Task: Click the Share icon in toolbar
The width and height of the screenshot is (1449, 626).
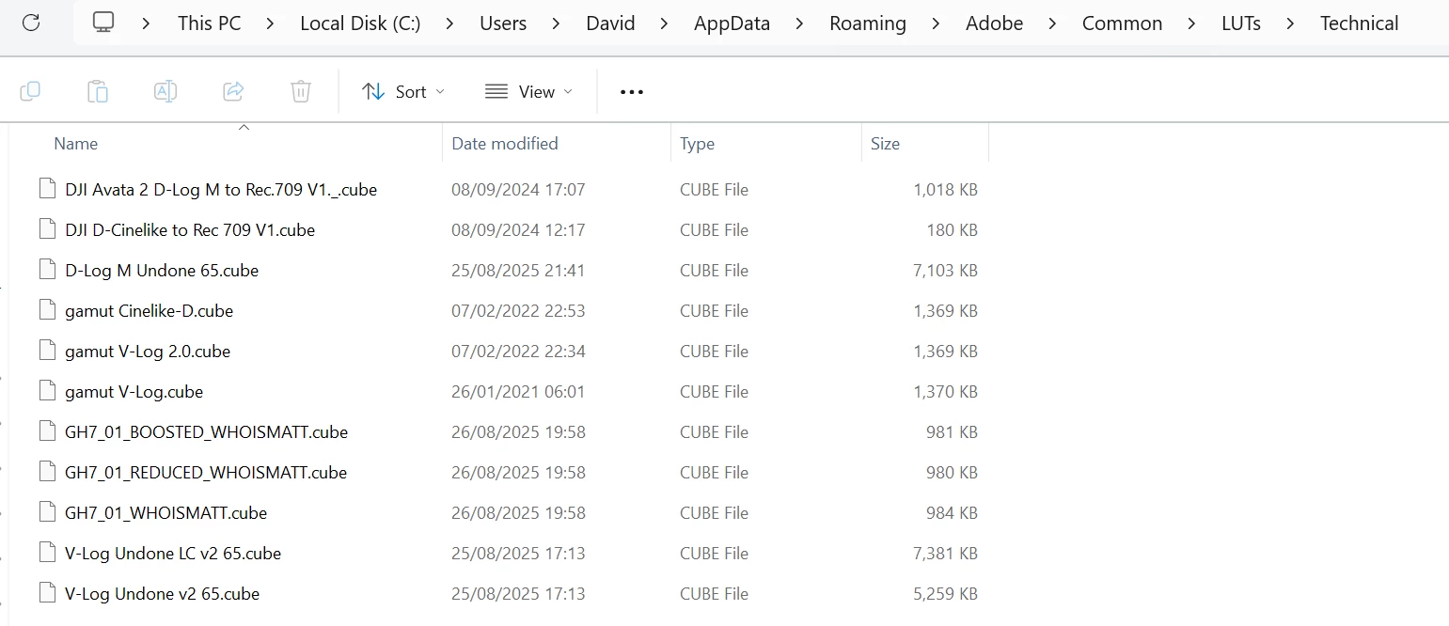Action: (233, 91)
